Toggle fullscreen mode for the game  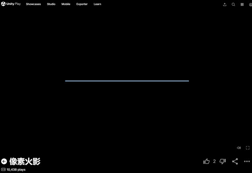(x=248, y=148)
